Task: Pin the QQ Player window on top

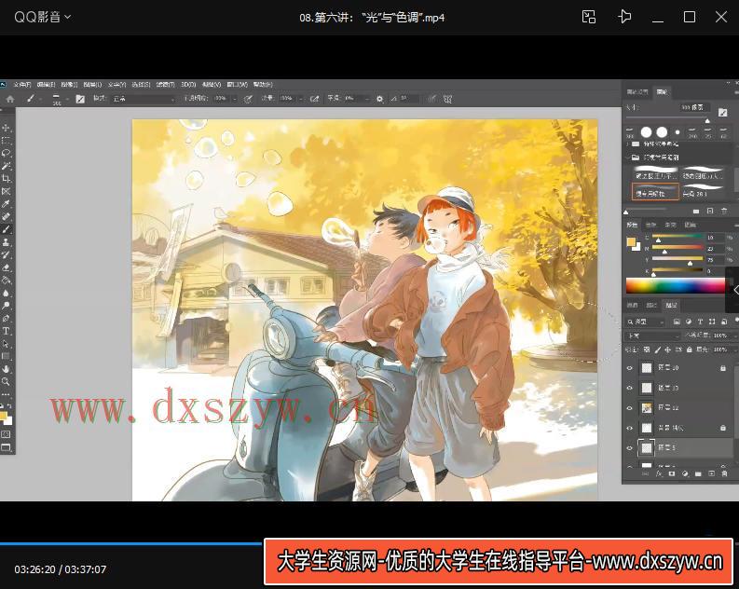Action: pos(624,17)
